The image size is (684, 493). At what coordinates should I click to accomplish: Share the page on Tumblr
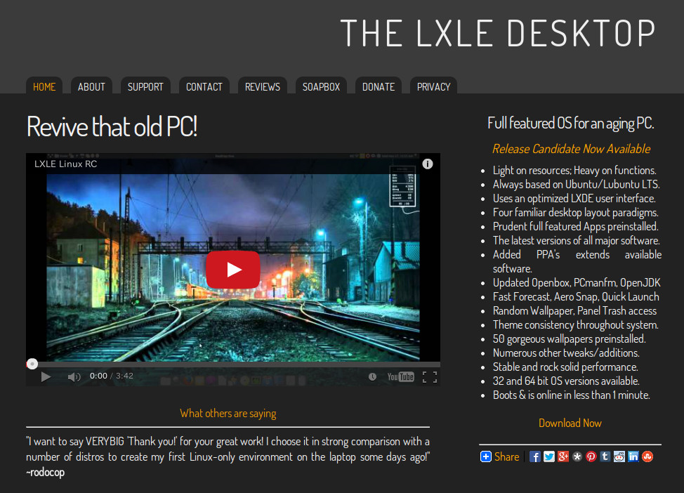pyautogui.click(x=605, y=456)
